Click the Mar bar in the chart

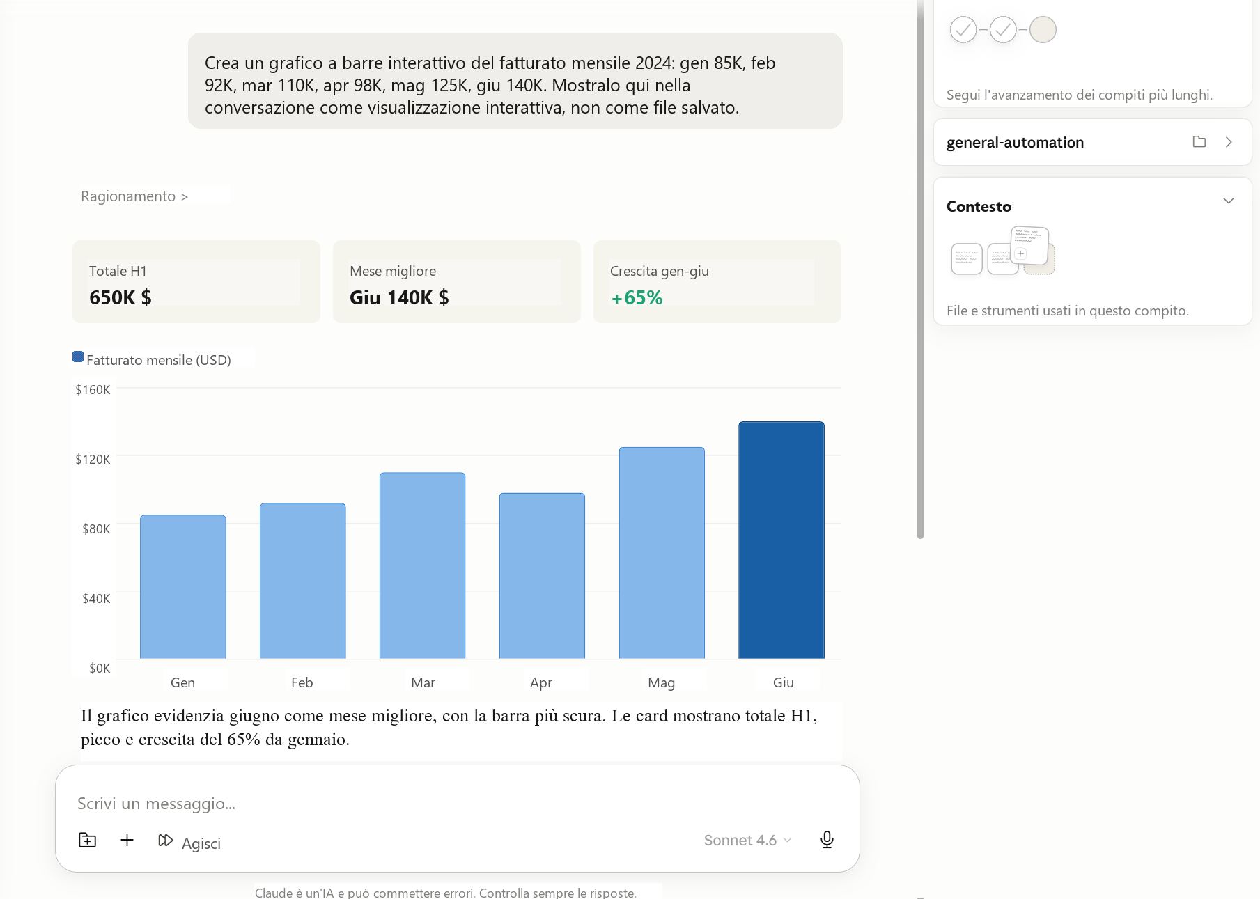pos(423,565)
